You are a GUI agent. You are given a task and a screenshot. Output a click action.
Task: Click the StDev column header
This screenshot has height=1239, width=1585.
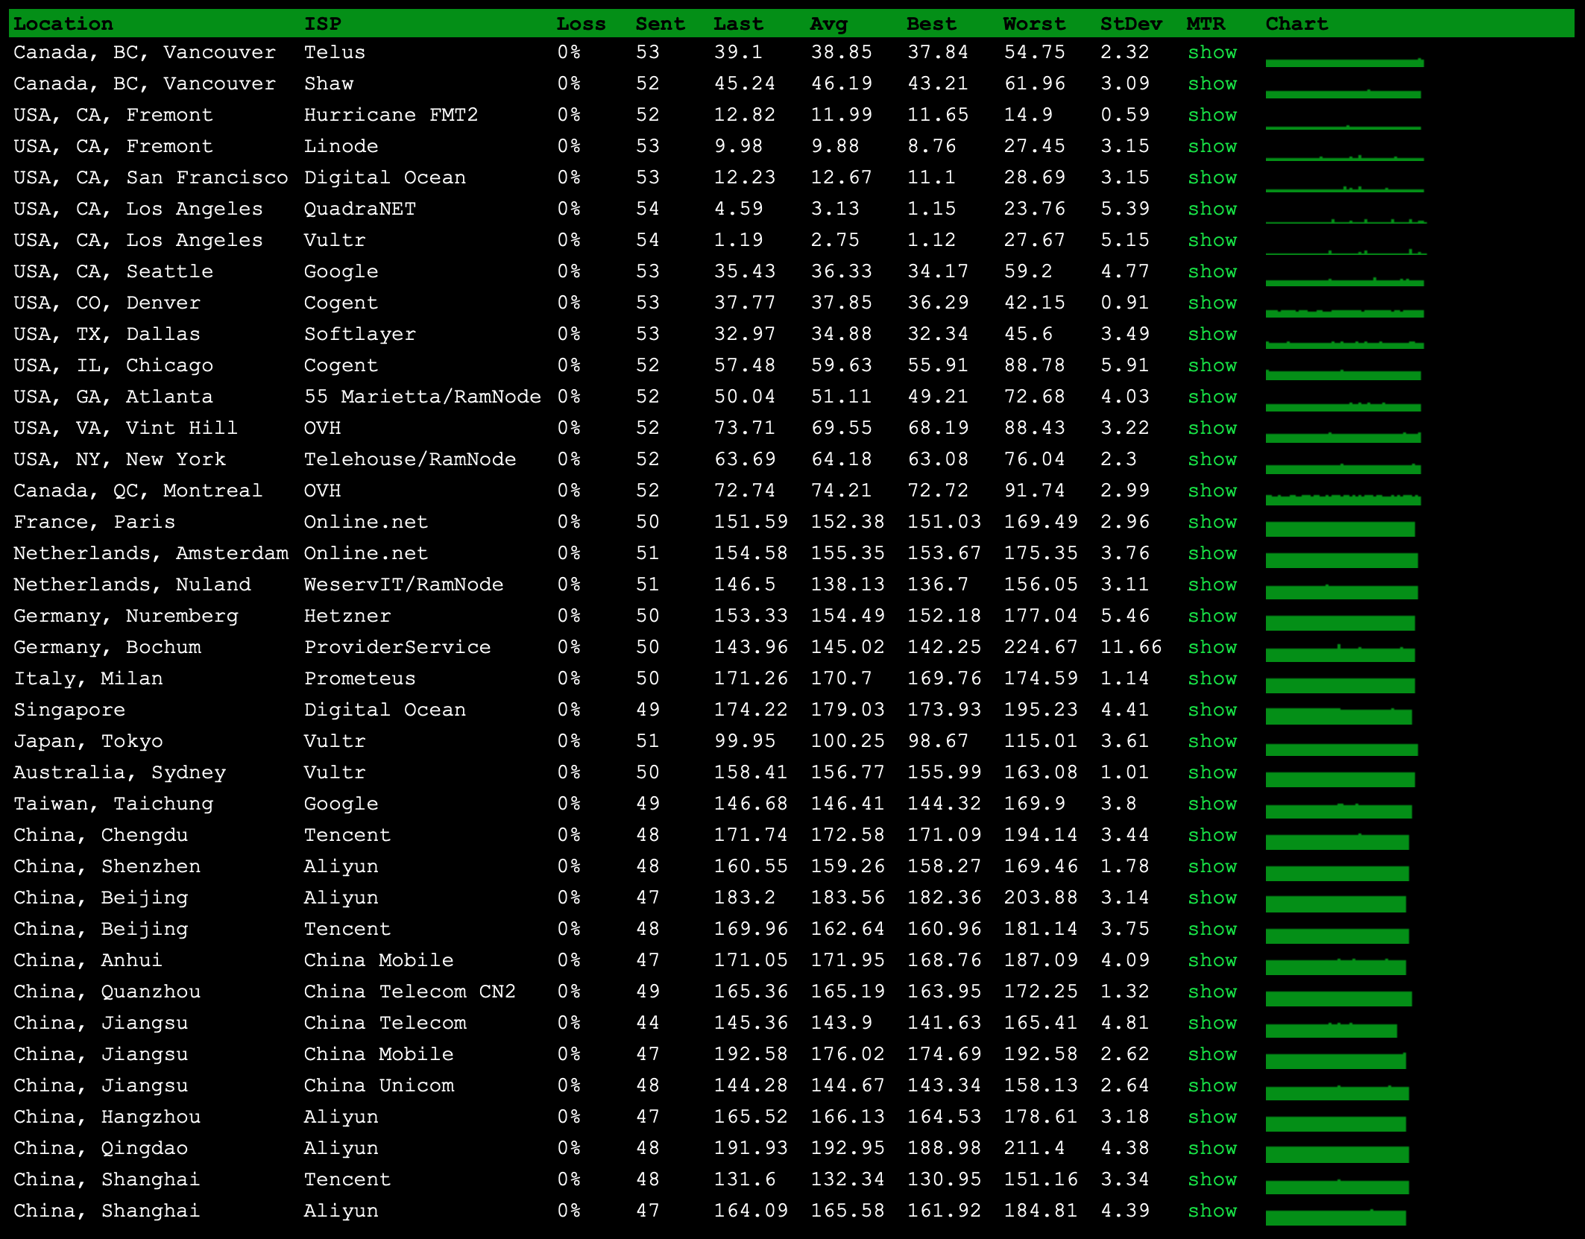[1130, 24]
